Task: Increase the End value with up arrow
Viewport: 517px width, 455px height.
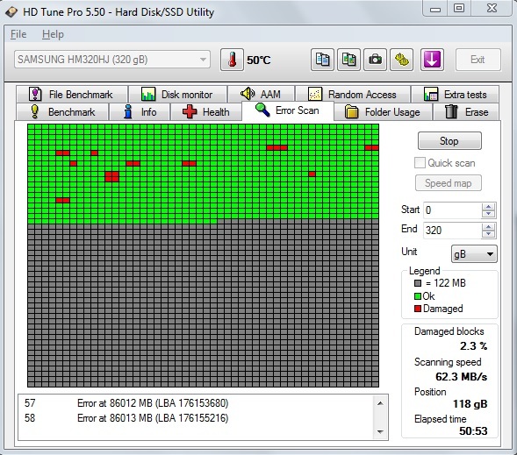Action: point(488,227)
